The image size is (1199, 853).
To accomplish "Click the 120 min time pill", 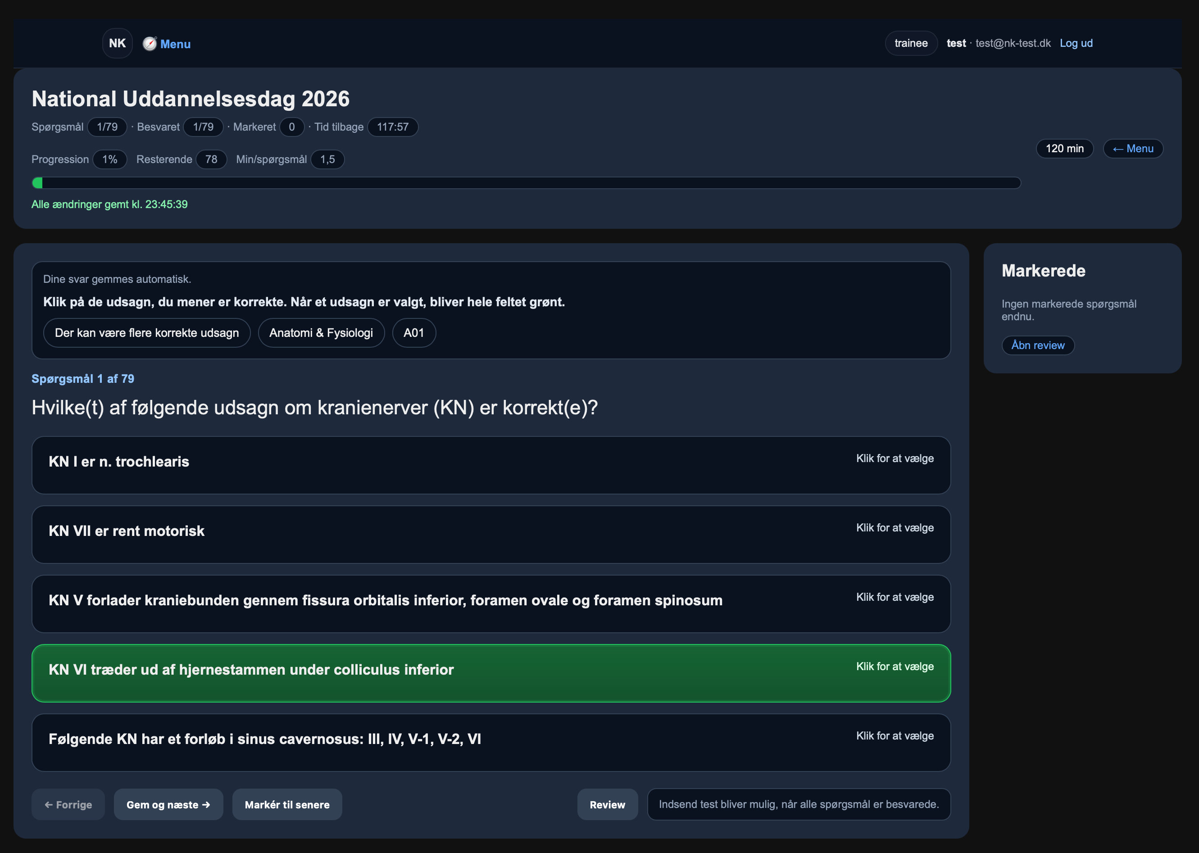I will (x=1064, y=149).
